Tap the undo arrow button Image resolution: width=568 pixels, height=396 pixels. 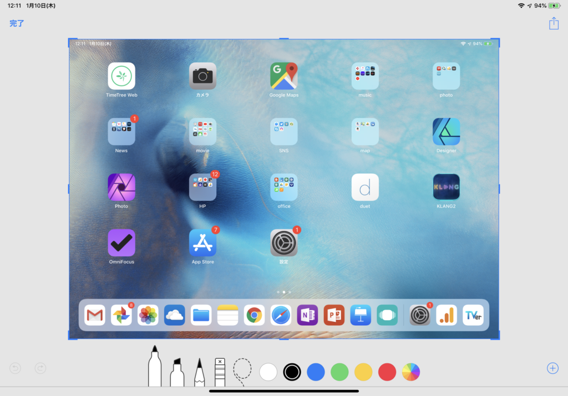[15, 368]
